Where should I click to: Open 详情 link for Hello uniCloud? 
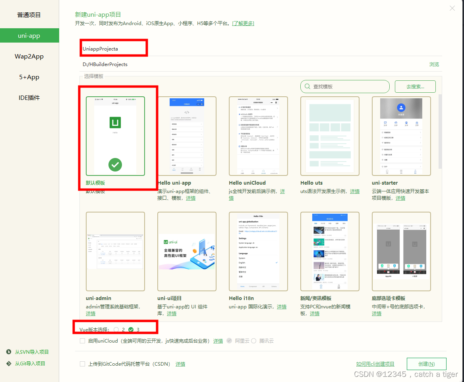[282, 191]
